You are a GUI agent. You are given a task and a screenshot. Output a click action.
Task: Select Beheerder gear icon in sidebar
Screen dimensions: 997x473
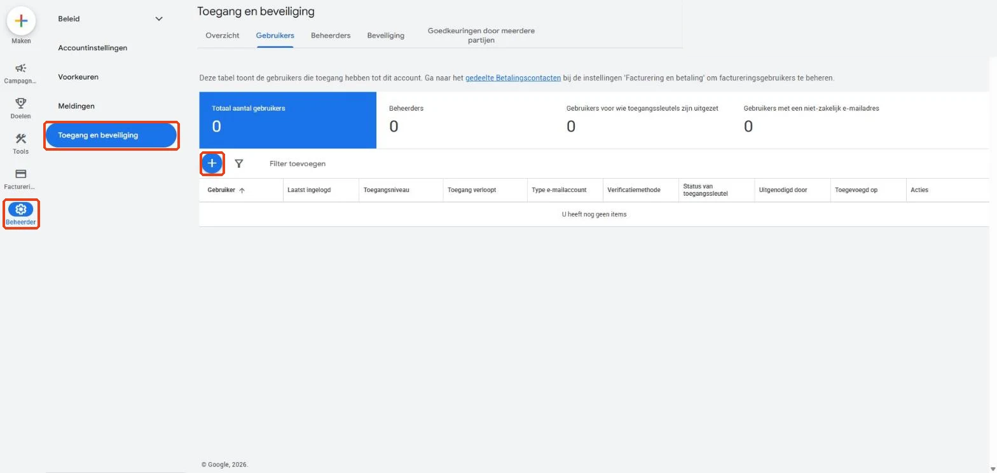tap(21, 209)
